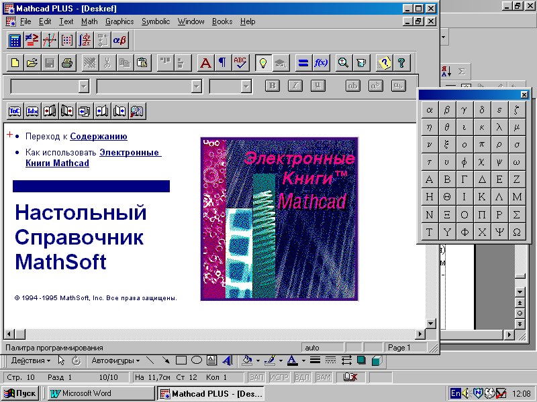Open the Vector and Matrix palette

[67, 40]
